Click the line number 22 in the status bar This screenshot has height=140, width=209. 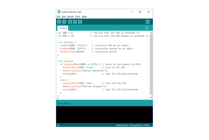click(x=58, y=125)
